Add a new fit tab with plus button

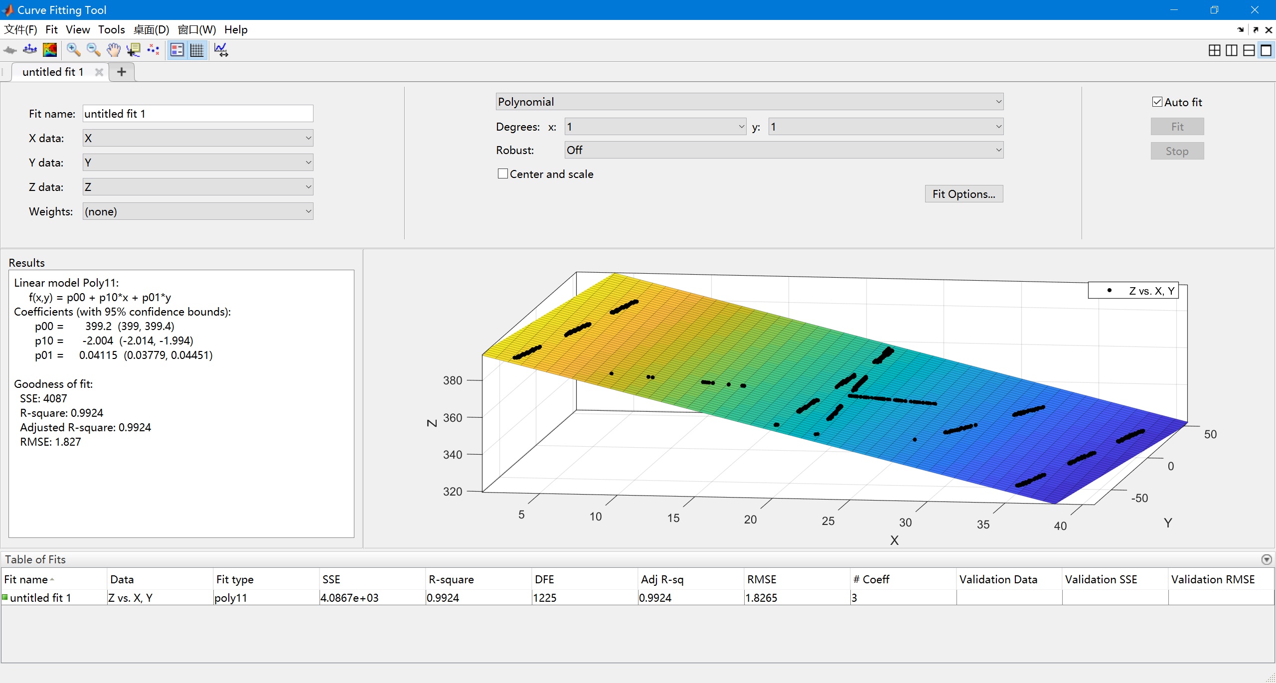click(x=122, y=72)
